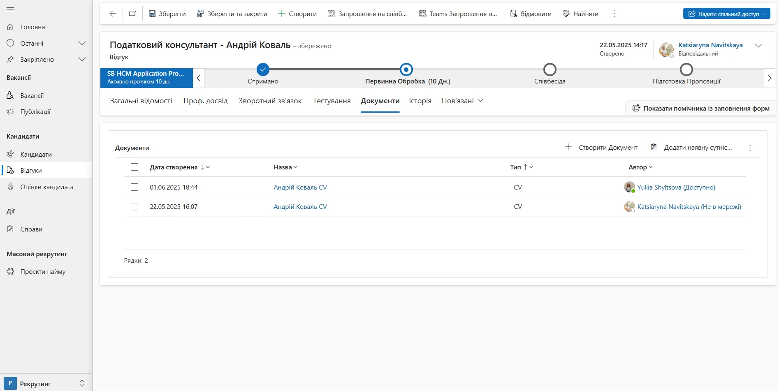Open record in new window icon
The width and height of the screenshot is (779, 391).
tap(132, 14)
